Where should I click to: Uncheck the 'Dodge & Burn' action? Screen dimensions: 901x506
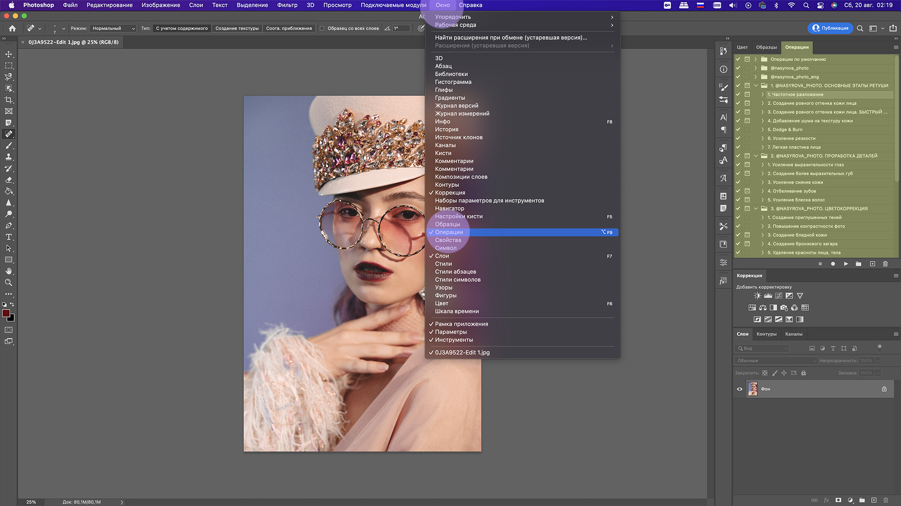click(x=738, y=130)
